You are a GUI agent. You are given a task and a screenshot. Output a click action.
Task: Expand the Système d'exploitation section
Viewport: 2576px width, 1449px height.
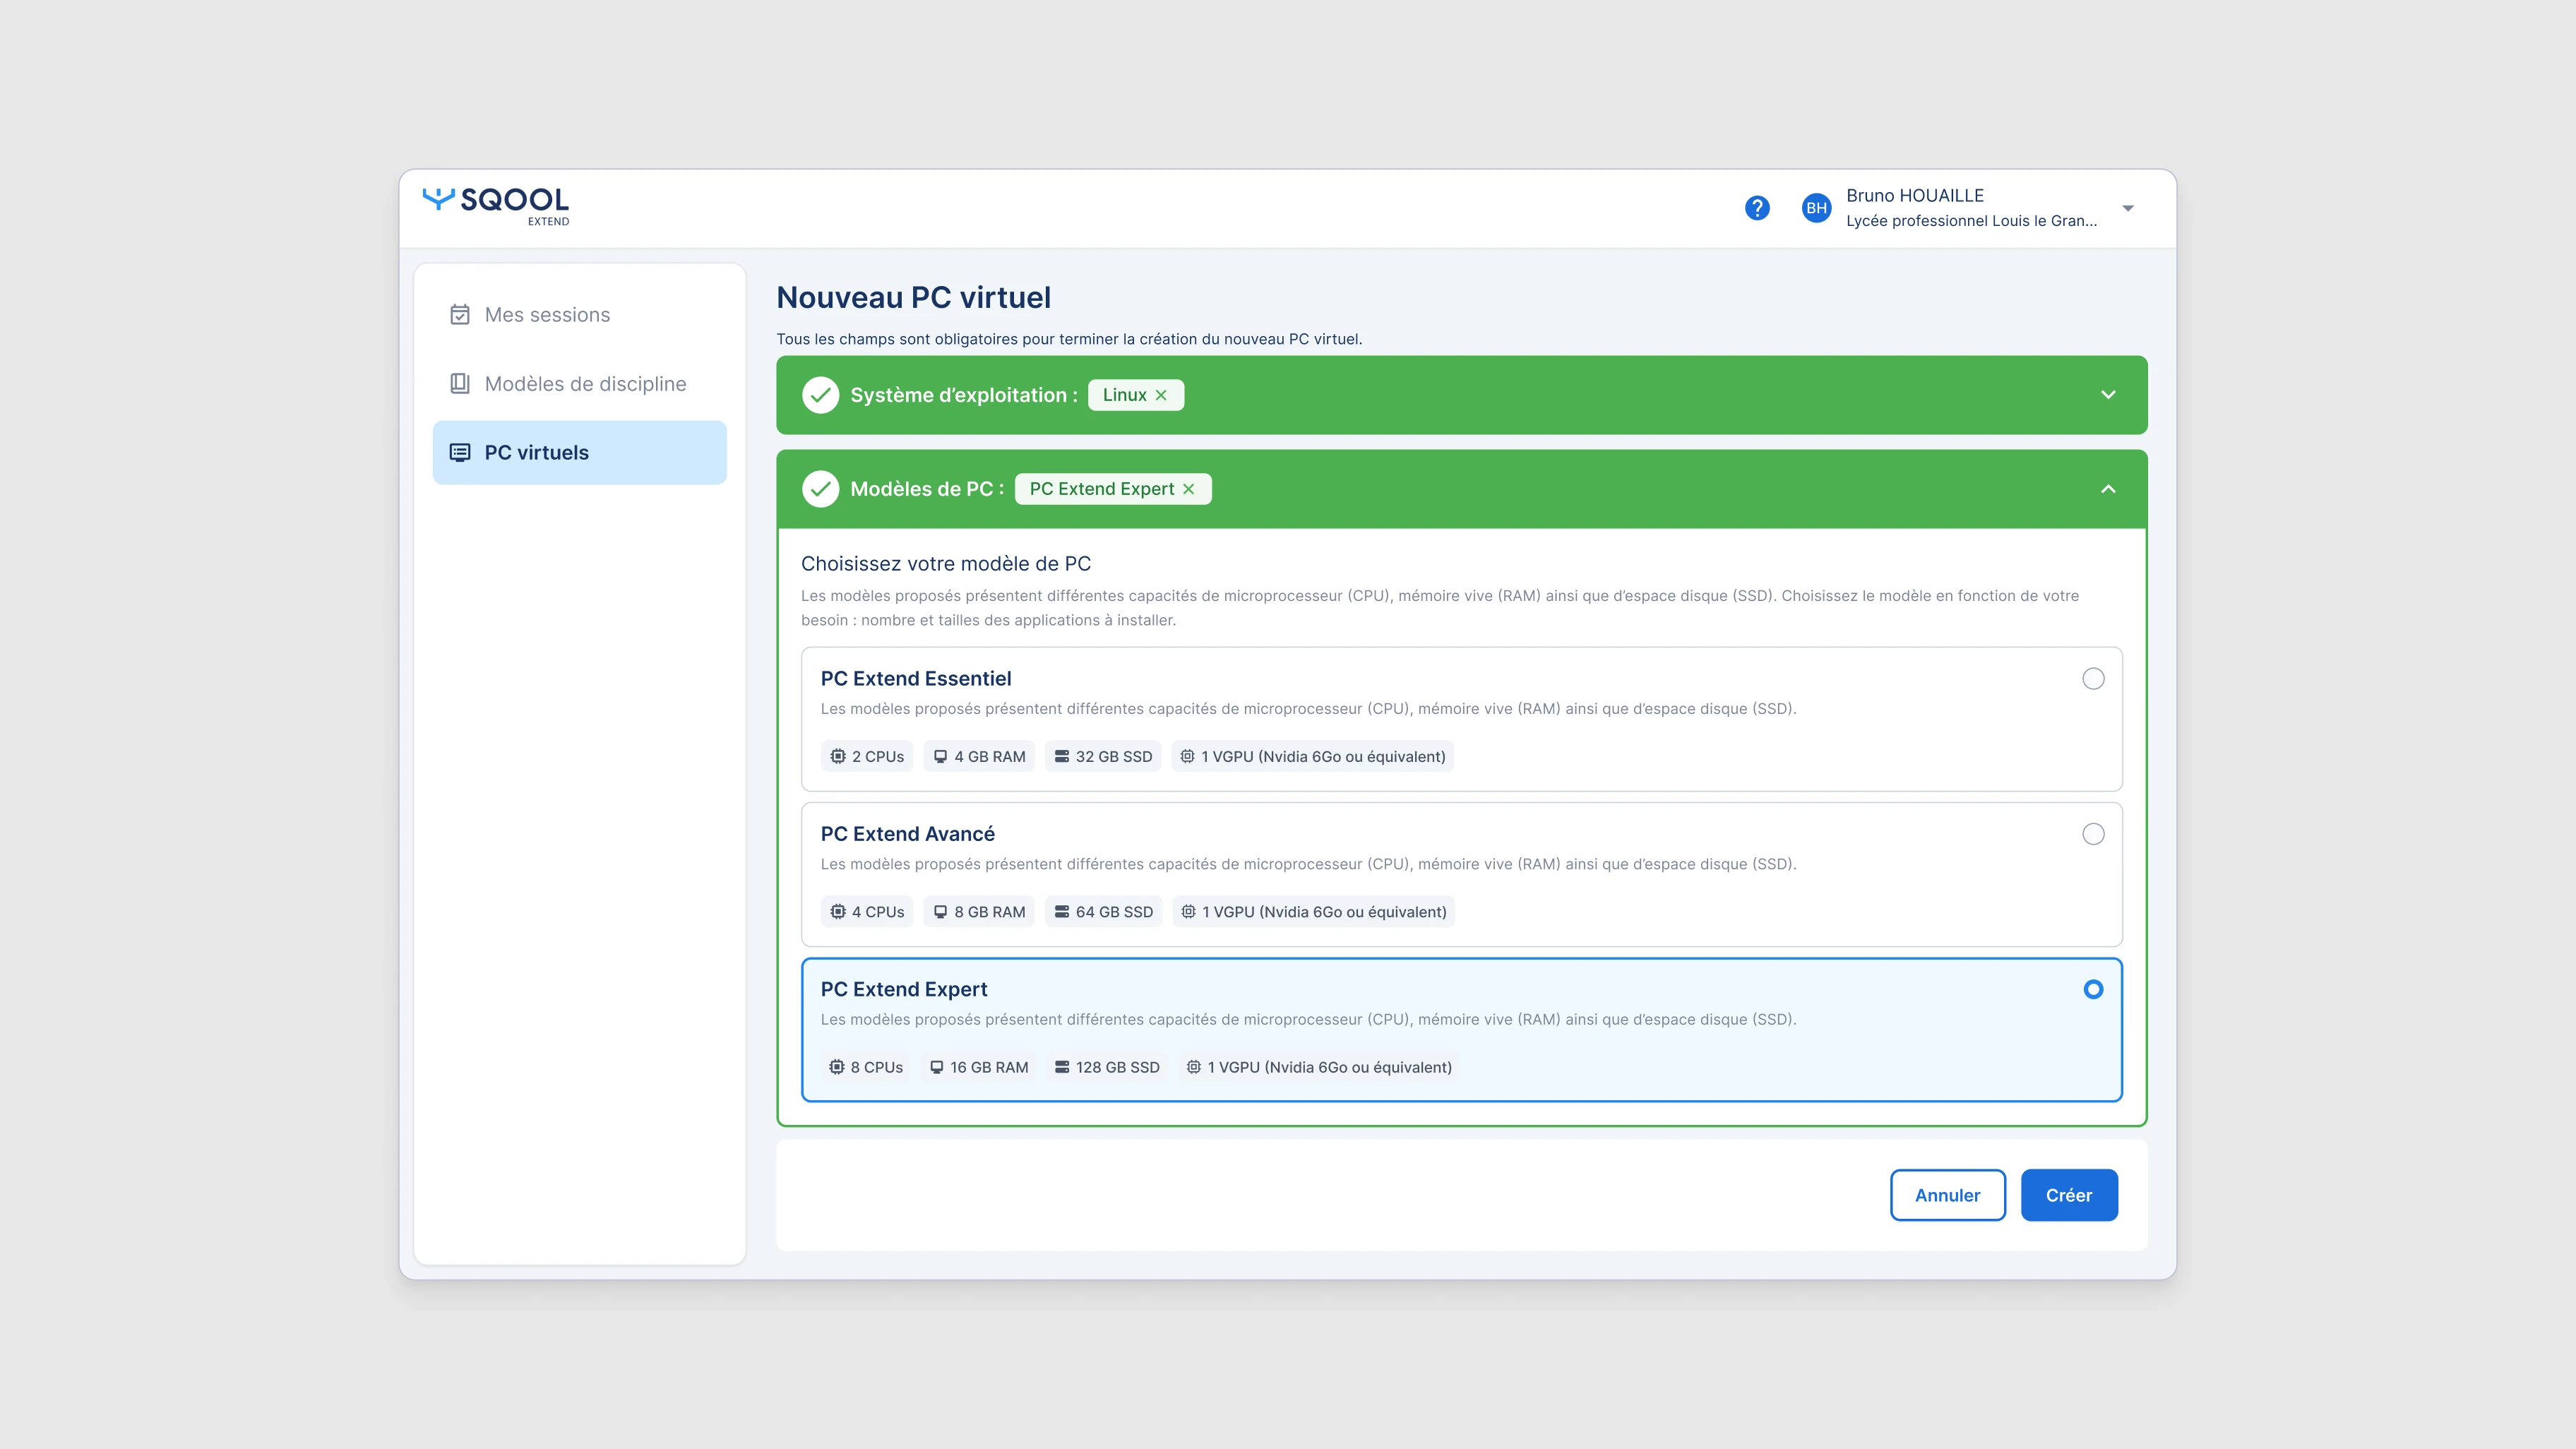point(2108,395)
